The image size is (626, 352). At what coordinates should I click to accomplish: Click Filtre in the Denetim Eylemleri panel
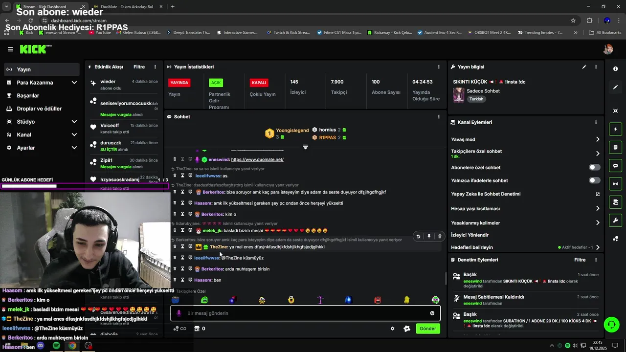point(580,260)
